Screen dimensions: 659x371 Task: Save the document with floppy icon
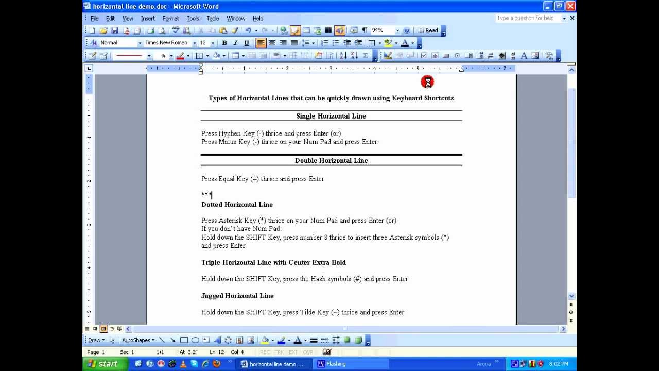pyautogui.click(x=115, y=30)
